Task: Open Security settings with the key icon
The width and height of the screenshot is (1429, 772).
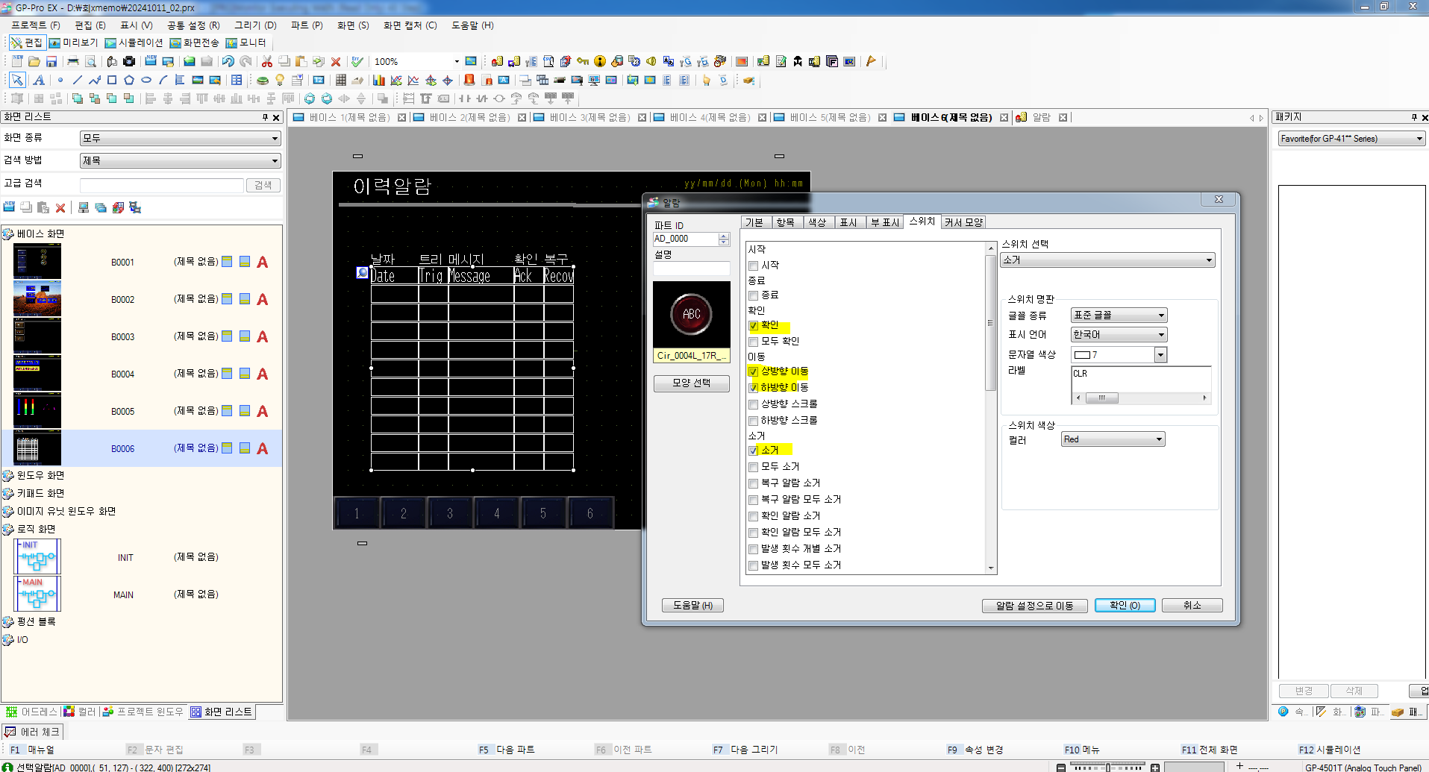Action: (583, 61)
